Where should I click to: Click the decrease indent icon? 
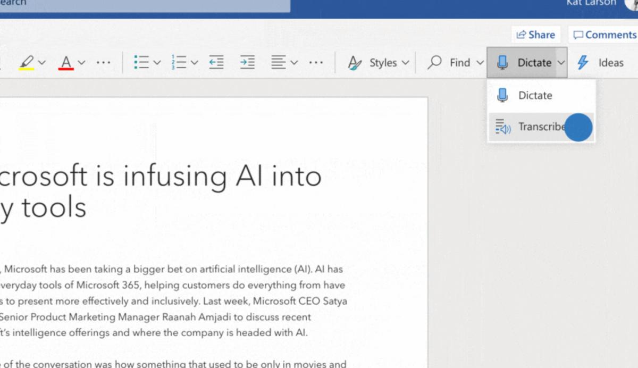216,62
